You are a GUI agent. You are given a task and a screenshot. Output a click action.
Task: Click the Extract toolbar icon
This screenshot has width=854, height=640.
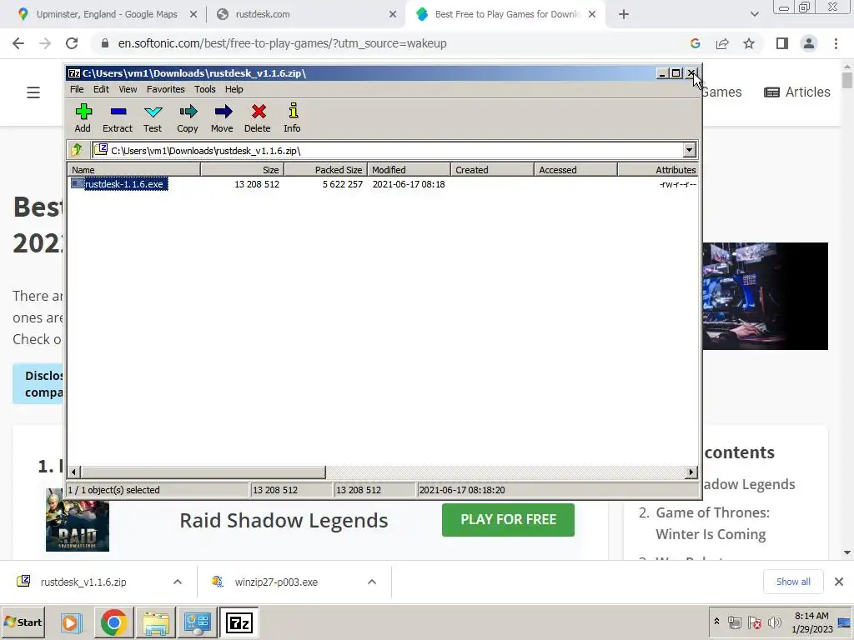[x=118, y=118]
